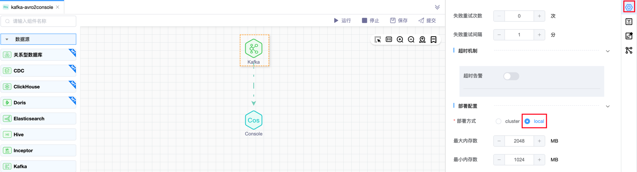The width and height of the screenshot is (637, 172).
Task: Switch to the kafka-avro2console tab
Action: tap(32, 7)
